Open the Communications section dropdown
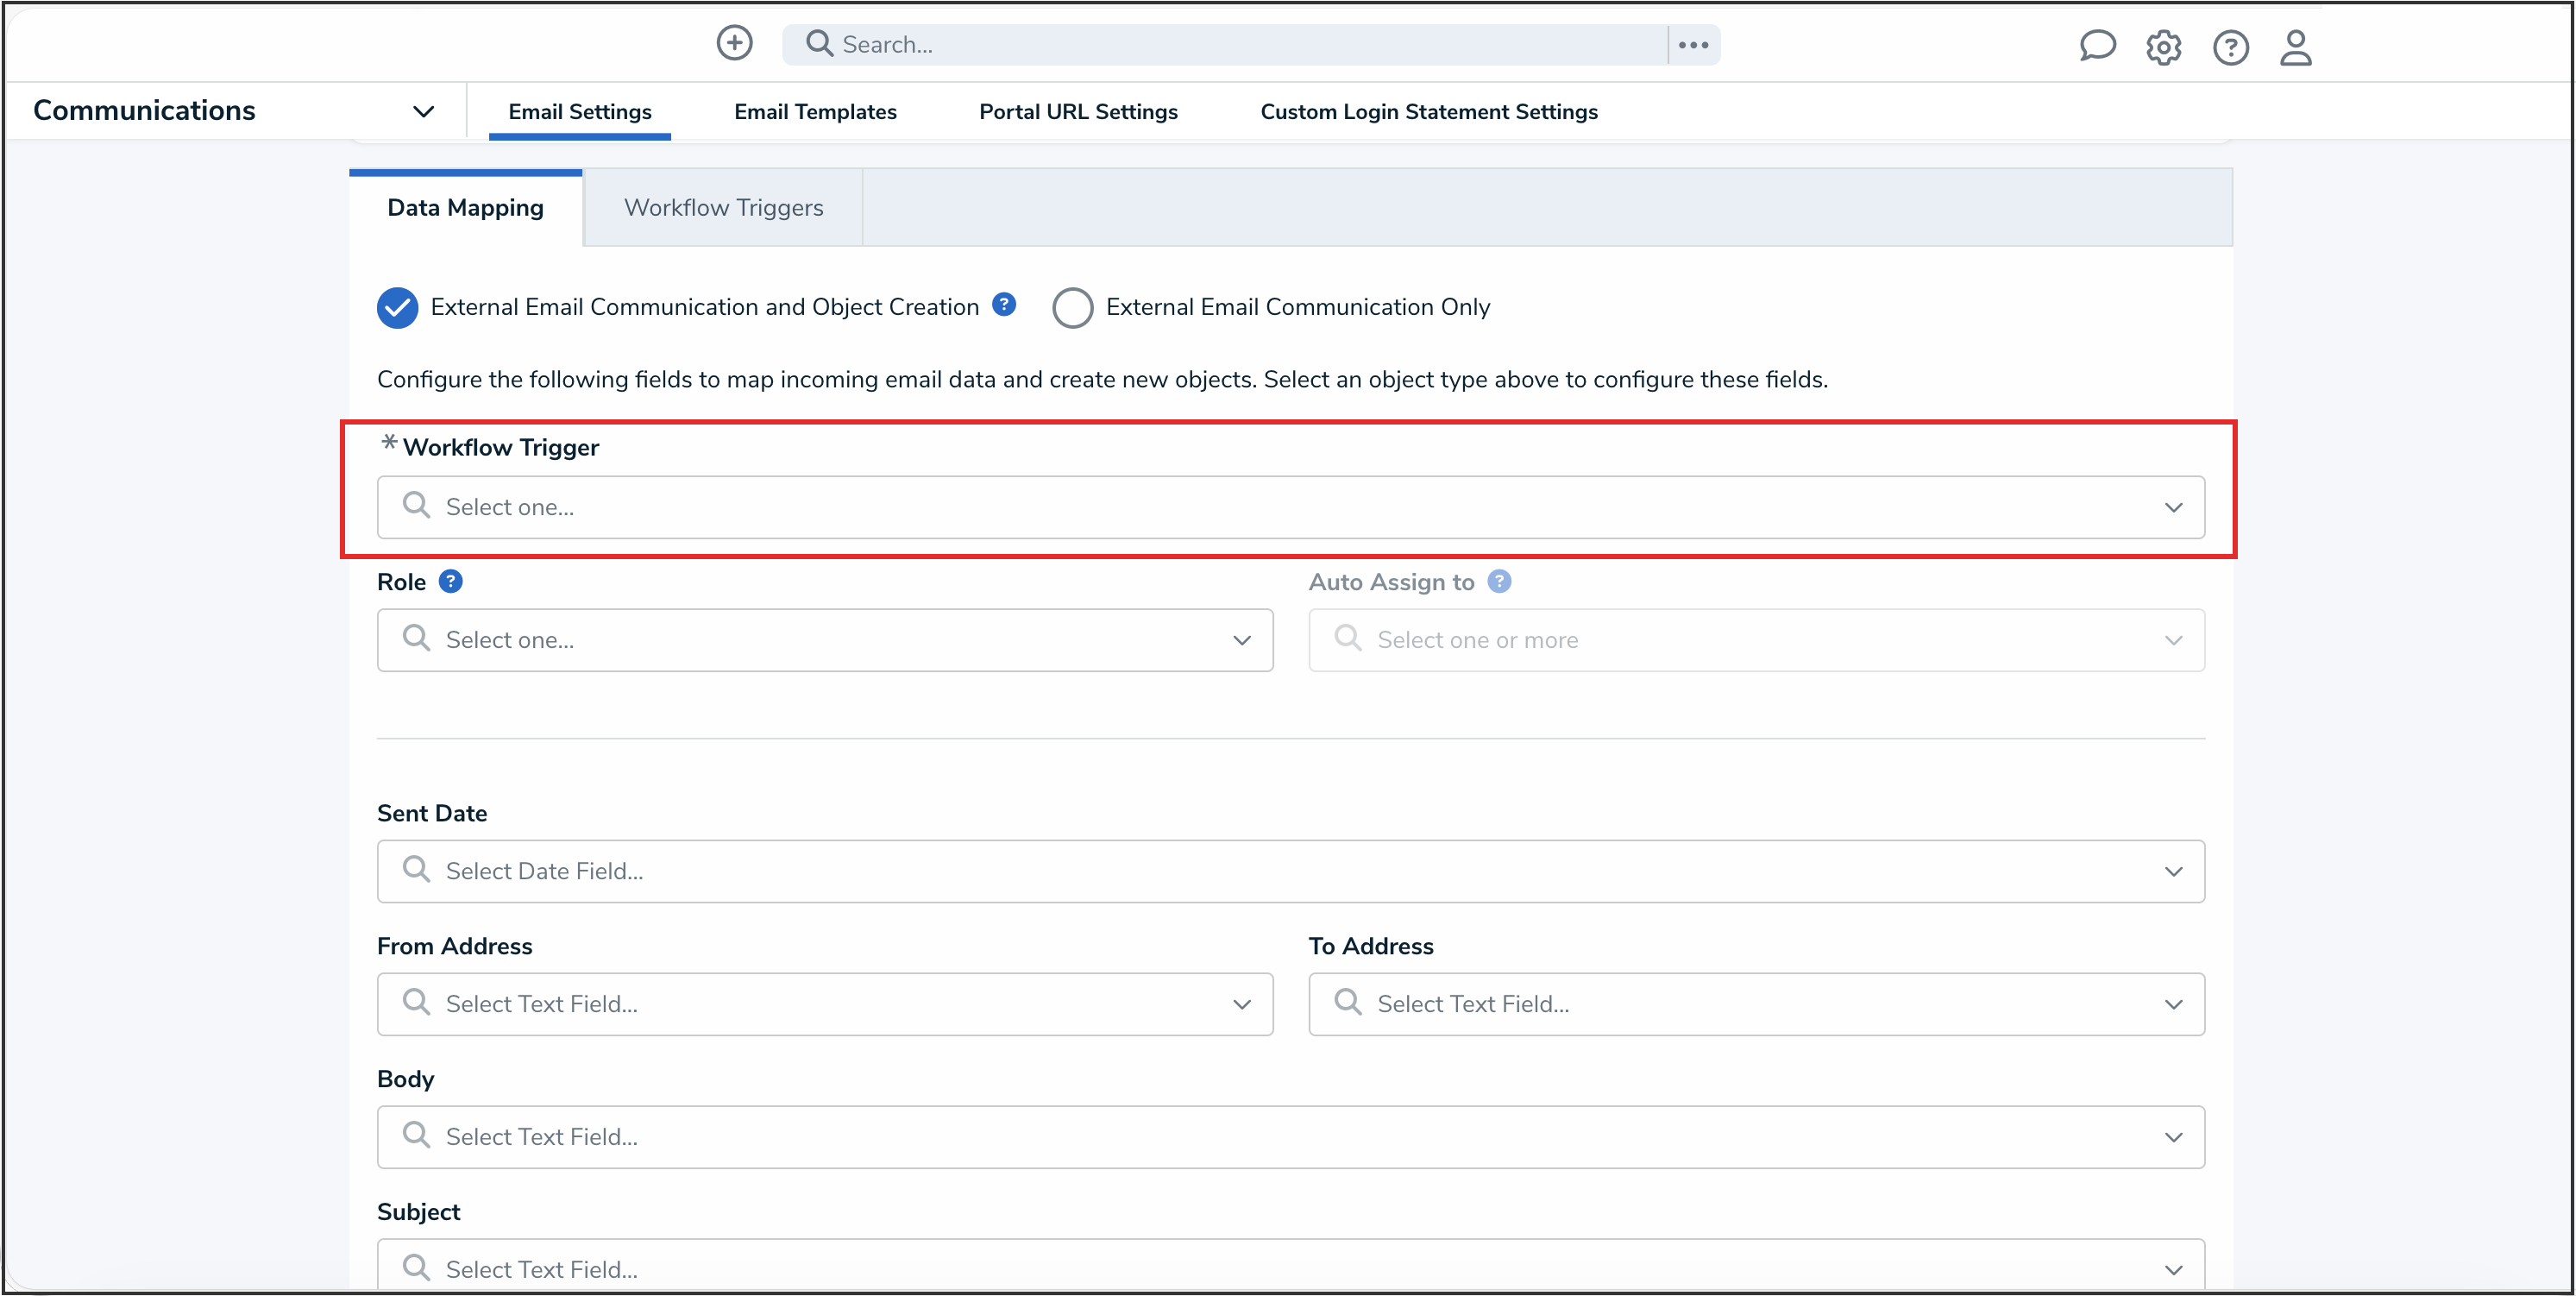Screen dimensions: 2576x1296 pyautogui.click(x=423, y=111)
